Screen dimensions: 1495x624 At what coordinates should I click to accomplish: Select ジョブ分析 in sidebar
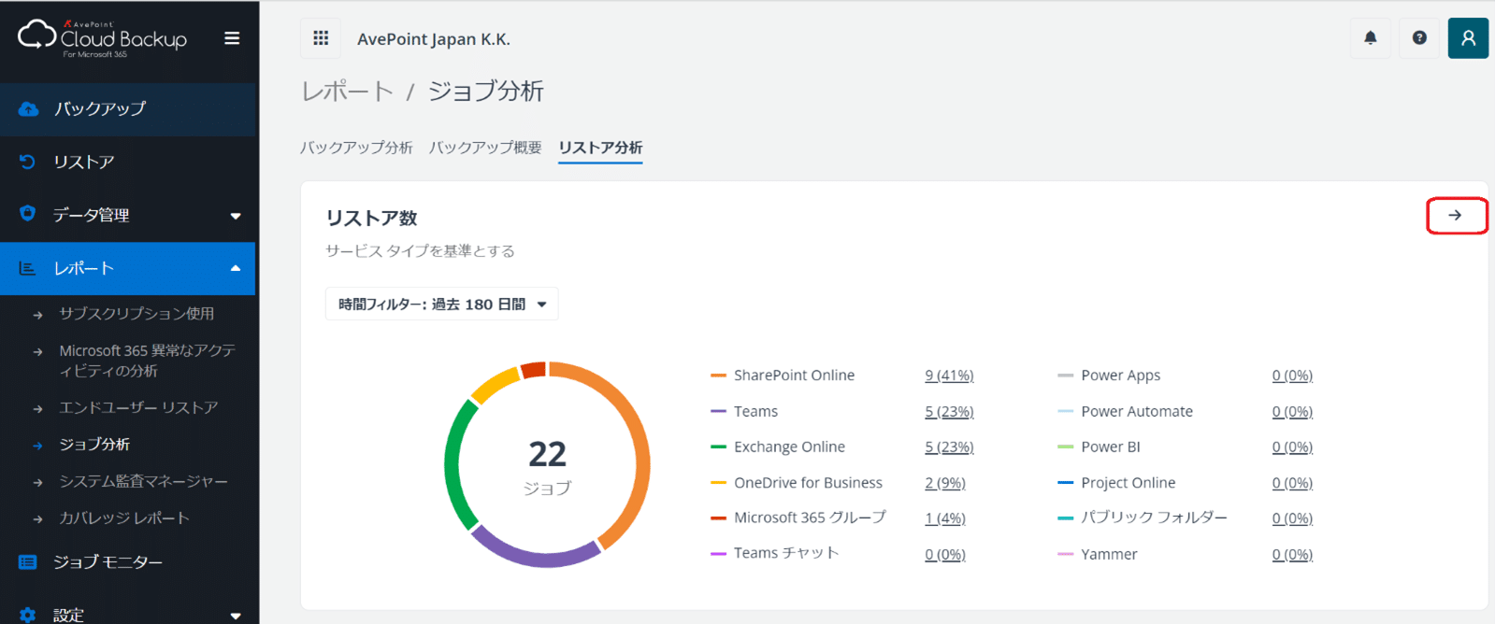[x=94, y=445]
